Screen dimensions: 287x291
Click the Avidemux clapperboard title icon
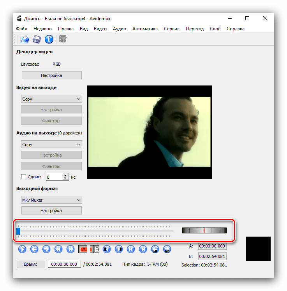click(19, 18)
